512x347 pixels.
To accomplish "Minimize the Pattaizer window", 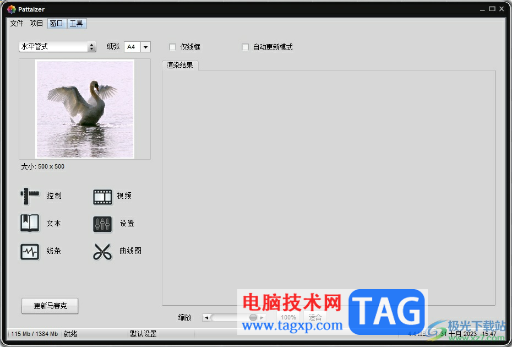I will (482, 10).
